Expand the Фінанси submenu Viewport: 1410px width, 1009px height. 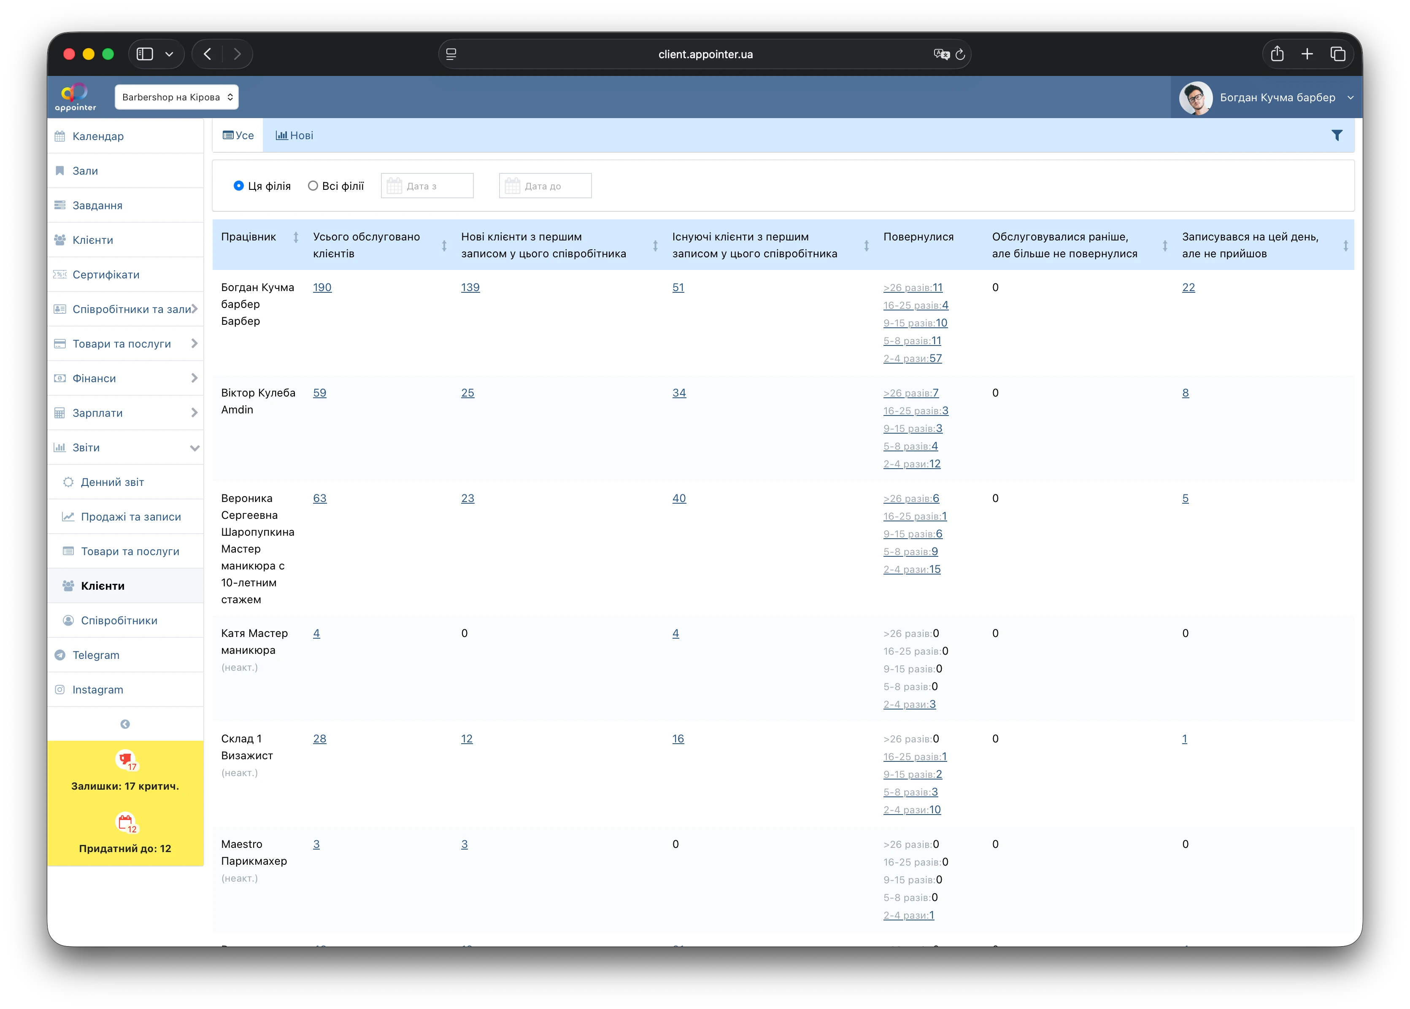click(x=194, y=378)
